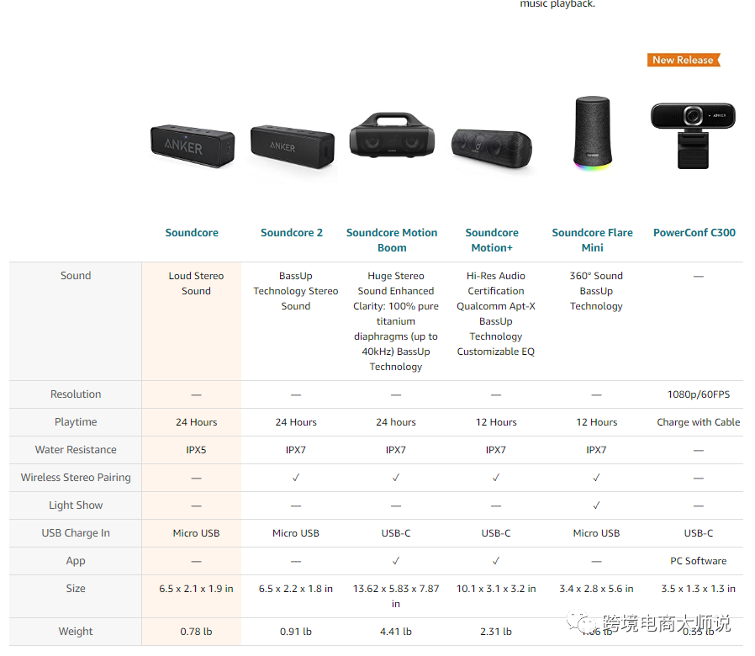Click the 'PC Software' app value
This screenshot has height=656, width=755.
[x=699, y=561]
